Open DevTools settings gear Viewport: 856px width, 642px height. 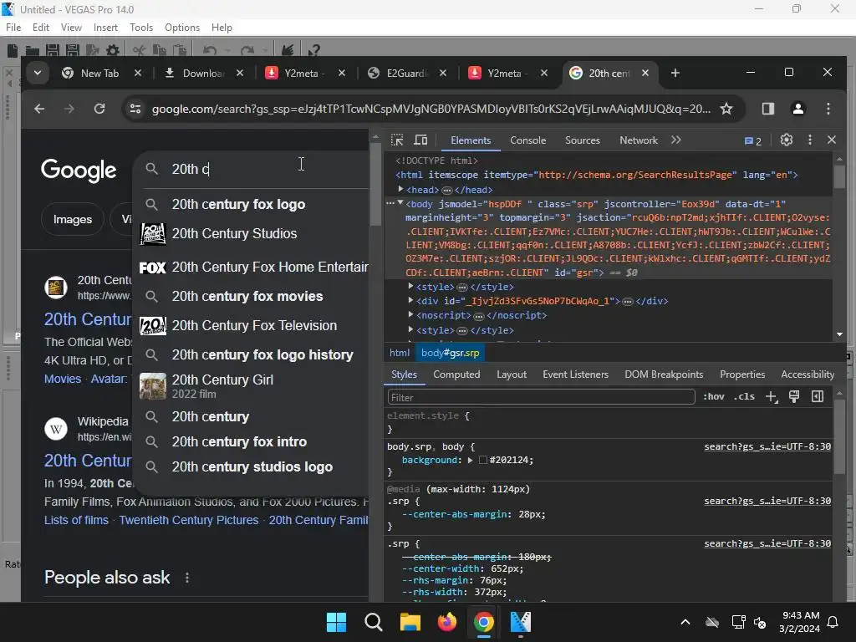pyautogui.click(x=786, y=140)
